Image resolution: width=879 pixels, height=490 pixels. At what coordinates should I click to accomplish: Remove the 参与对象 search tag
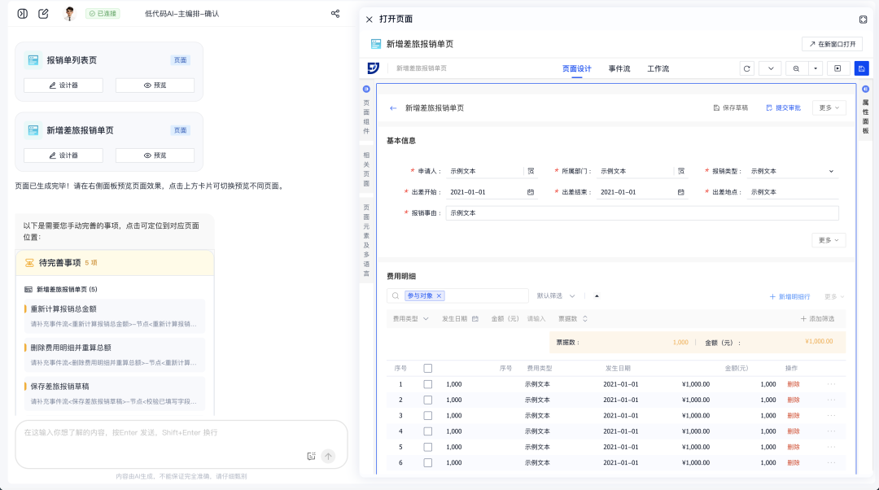coord(439,295)
